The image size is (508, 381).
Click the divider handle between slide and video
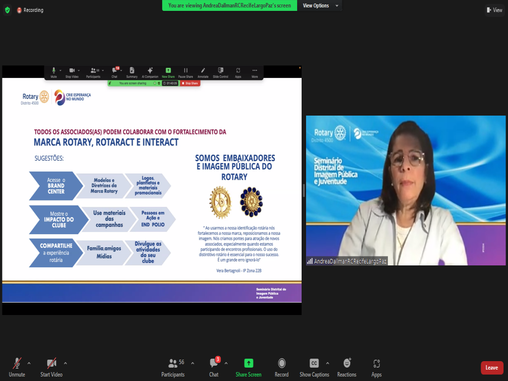[x=304, y=190]
